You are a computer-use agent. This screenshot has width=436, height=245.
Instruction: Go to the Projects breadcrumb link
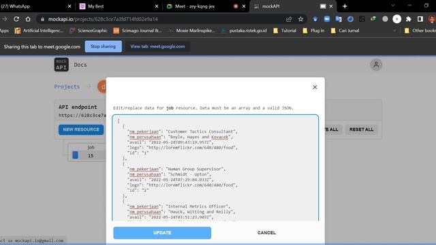(67, 86)
